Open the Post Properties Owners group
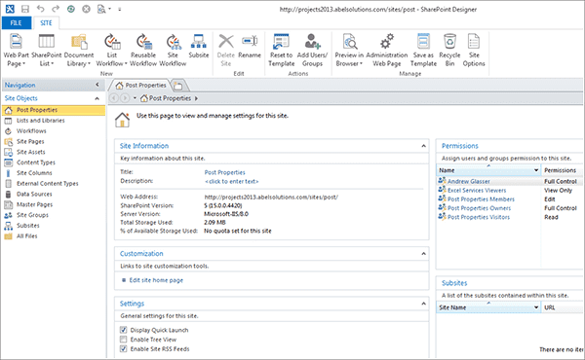 (479, 208)
